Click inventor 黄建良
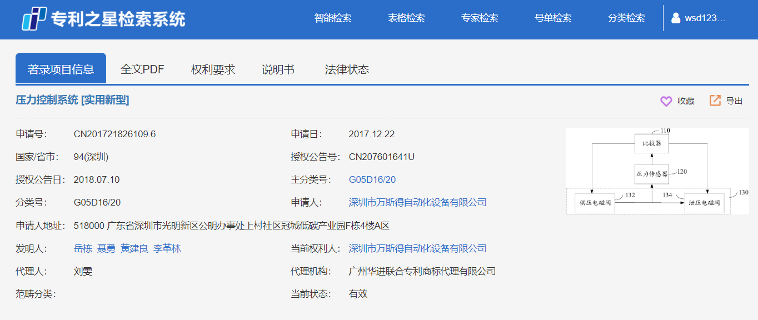Screen dimensions: 758x320 134,248
